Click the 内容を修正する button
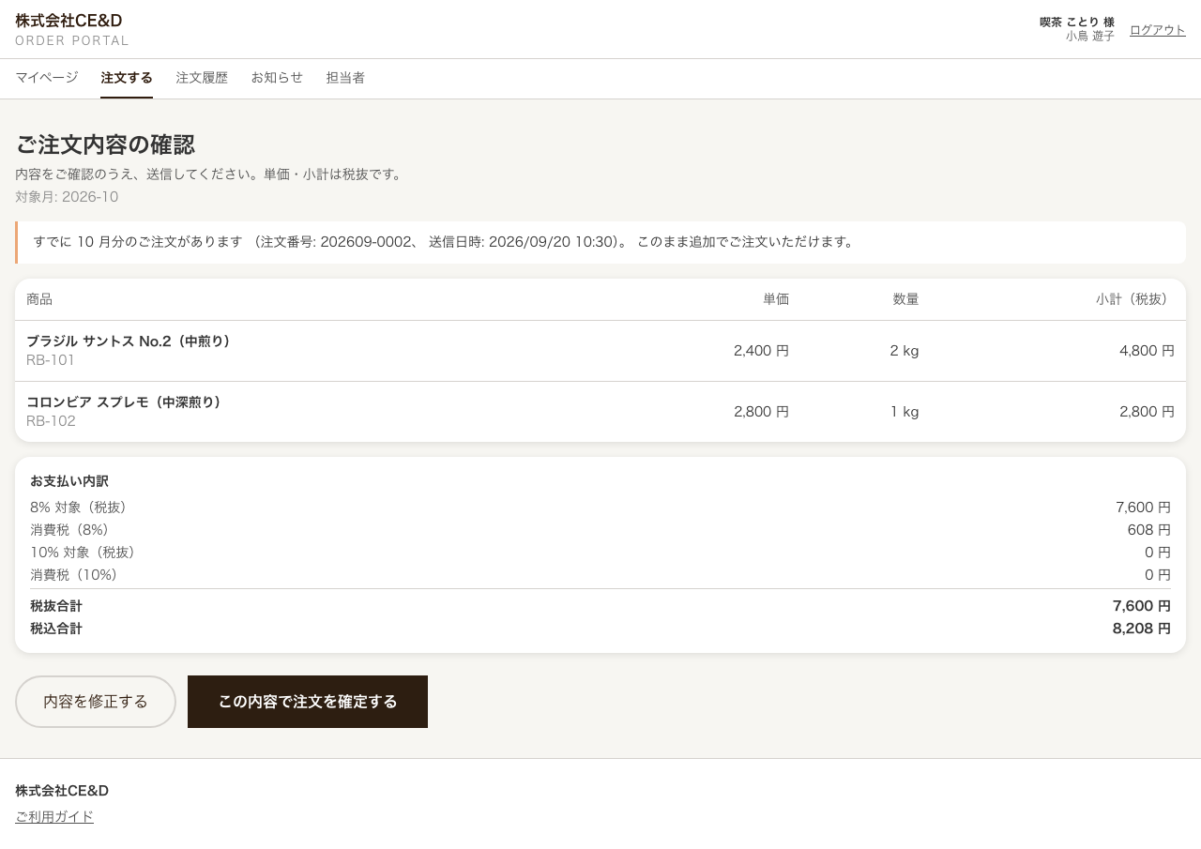Viewport: 1201px width, 849px height. click(96, 702)
